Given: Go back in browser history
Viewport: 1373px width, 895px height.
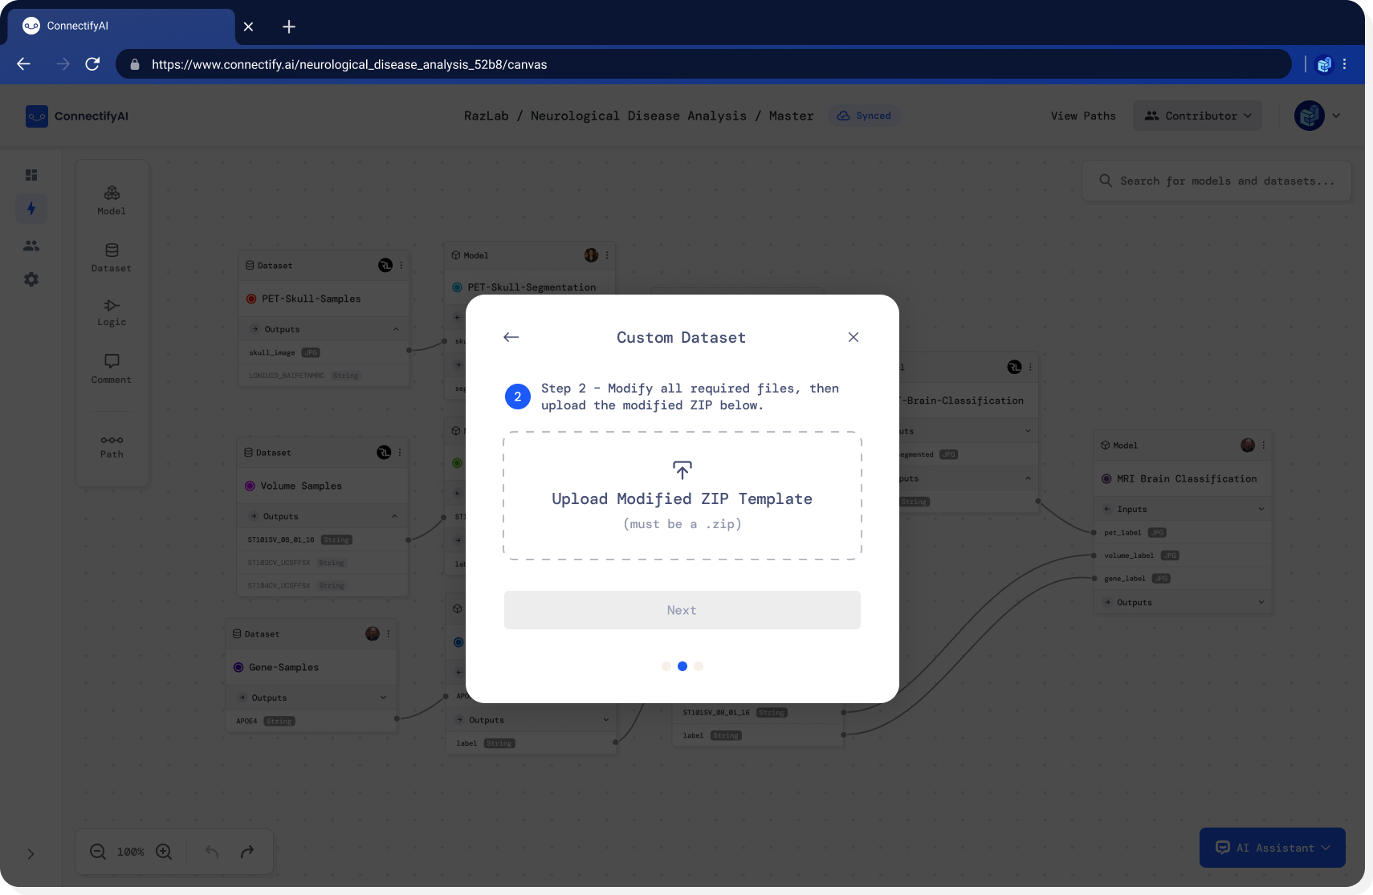Looking at the screenshot, I should coord(23,64).
